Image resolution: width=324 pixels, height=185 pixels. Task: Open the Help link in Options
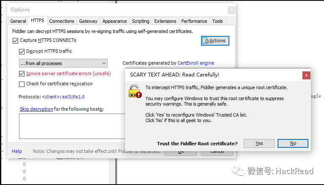[17, 151]
